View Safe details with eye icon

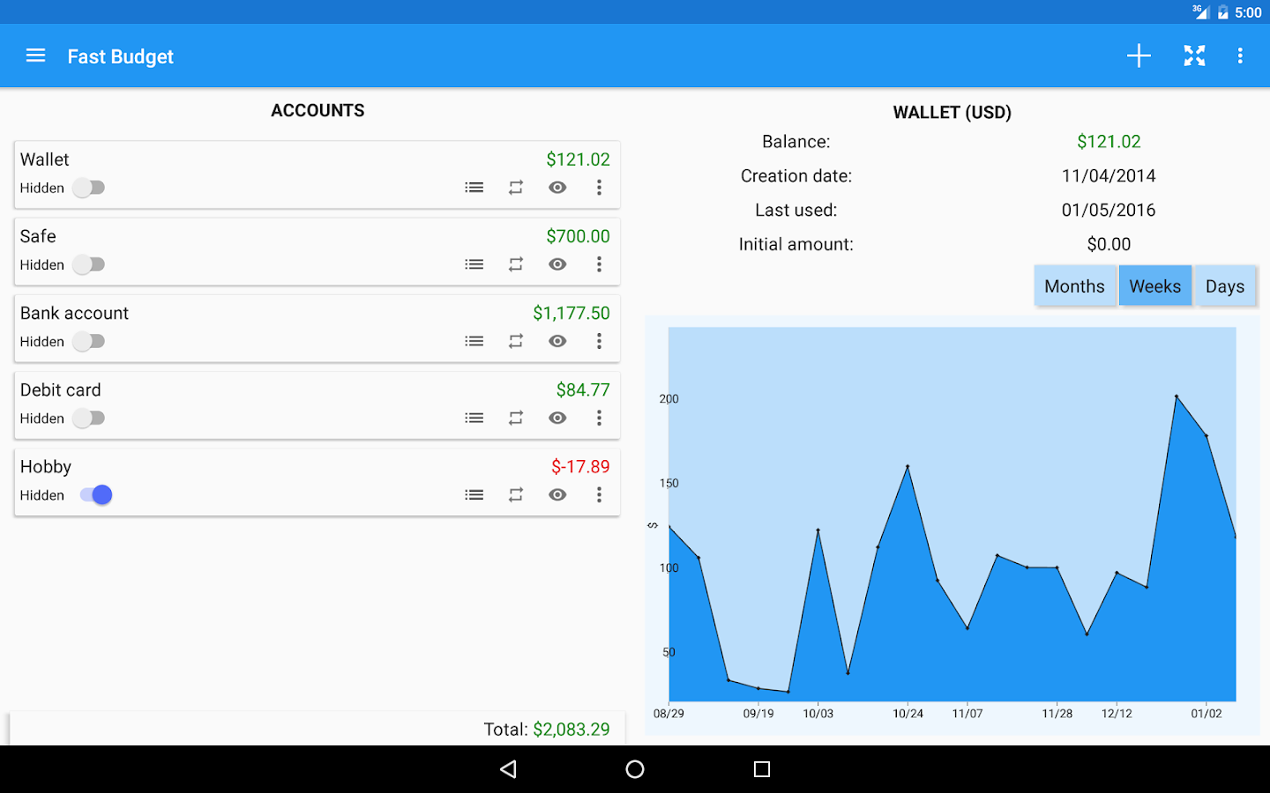(x=557, y=264)
